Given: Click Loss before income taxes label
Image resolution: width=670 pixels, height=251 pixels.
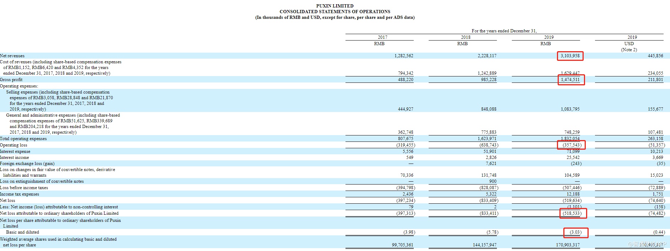Looking at the screenshot, I should click(24, 188).
